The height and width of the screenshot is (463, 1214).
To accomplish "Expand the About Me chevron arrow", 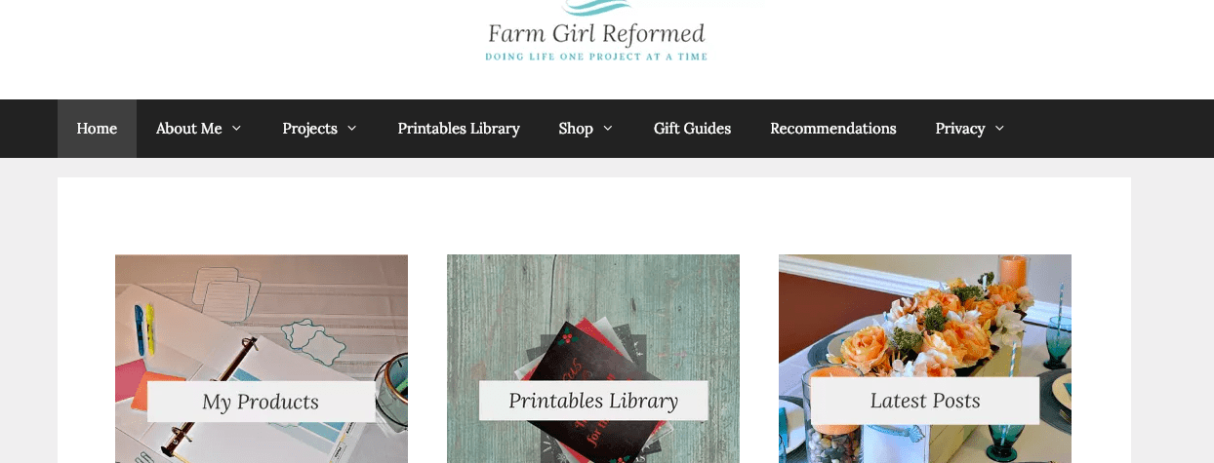I will pyautogui.click(x=236, y=129).
